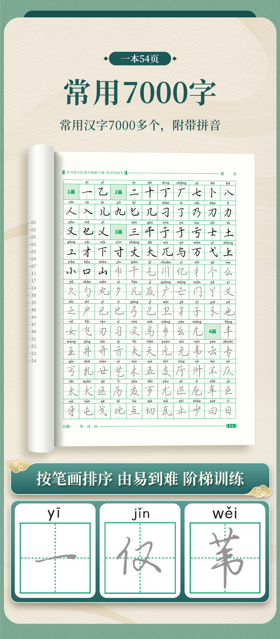Click the subtitle 常用汉字7000多个，附带拼音

(x=140, y=125)
